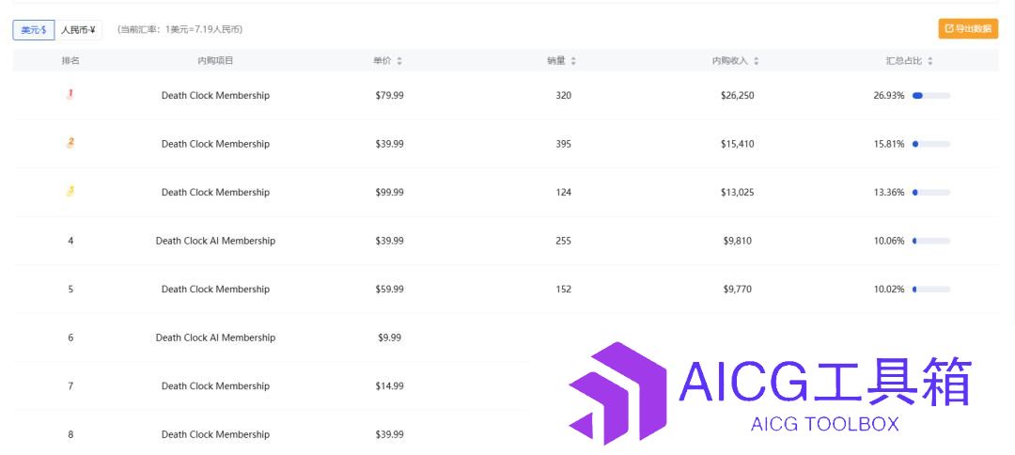
Task: Export the data with 导出数据 button
Action: click(968, 28)
